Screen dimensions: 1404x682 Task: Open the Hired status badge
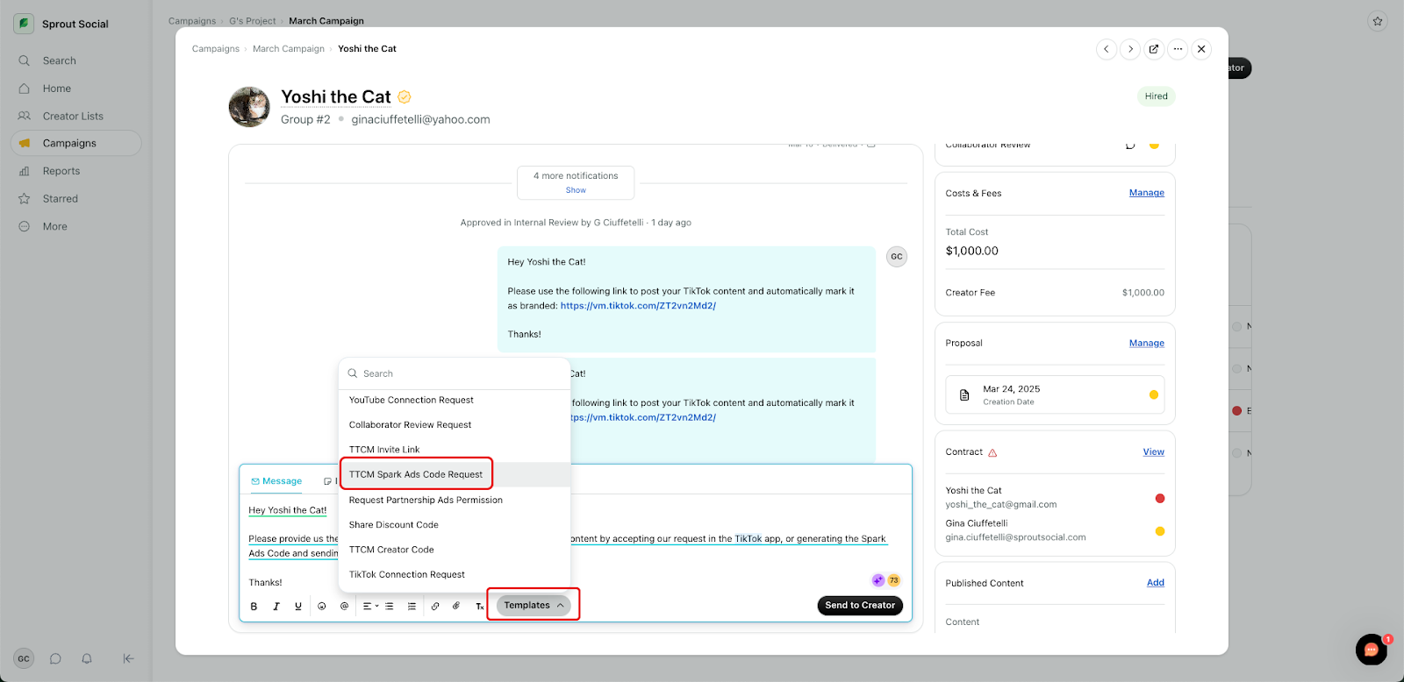coord(1156,96)
